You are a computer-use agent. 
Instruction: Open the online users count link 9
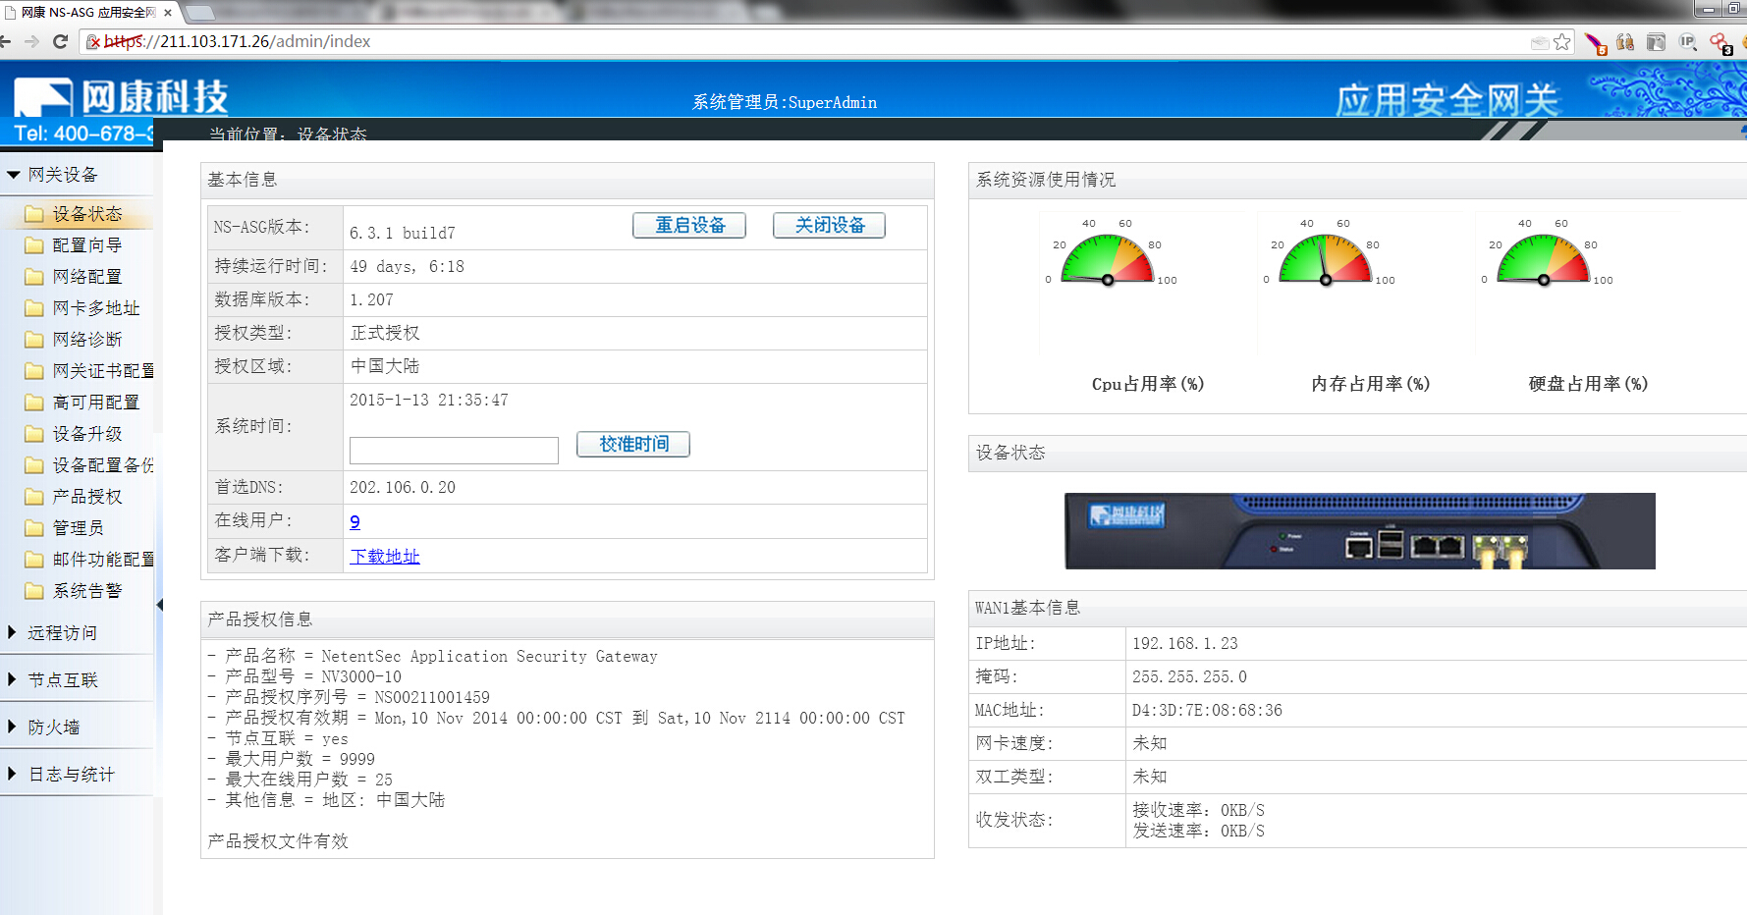[x=355, y=522]
